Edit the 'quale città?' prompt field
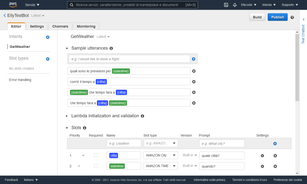Viewport: 307px width, 184px height. (x=222, y=156)
